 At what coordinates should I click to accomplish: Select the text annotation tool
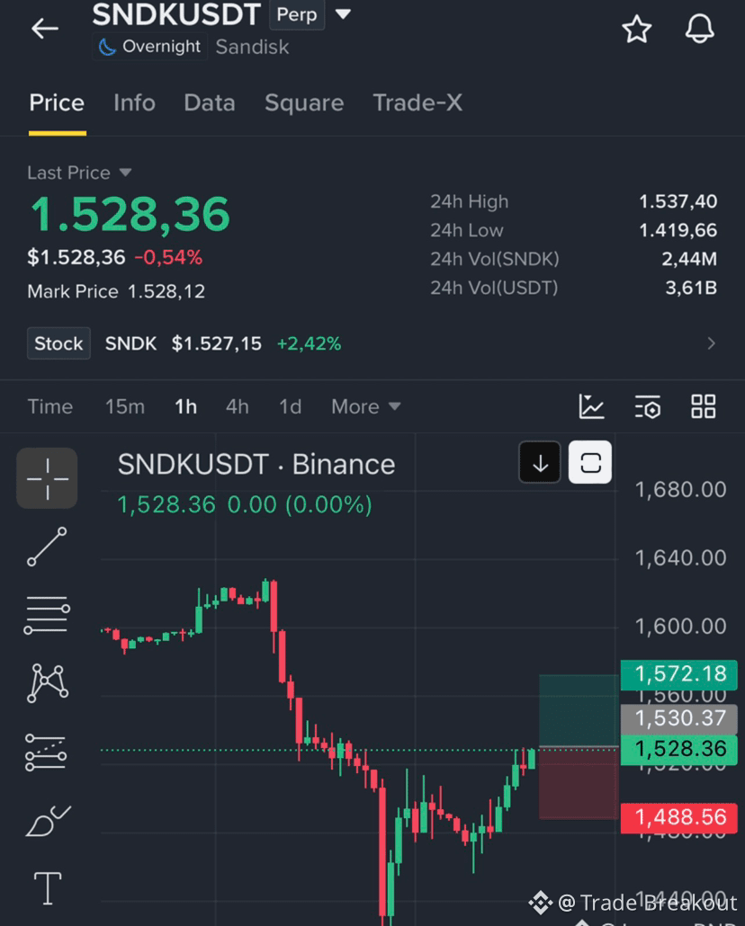[48, 887]
